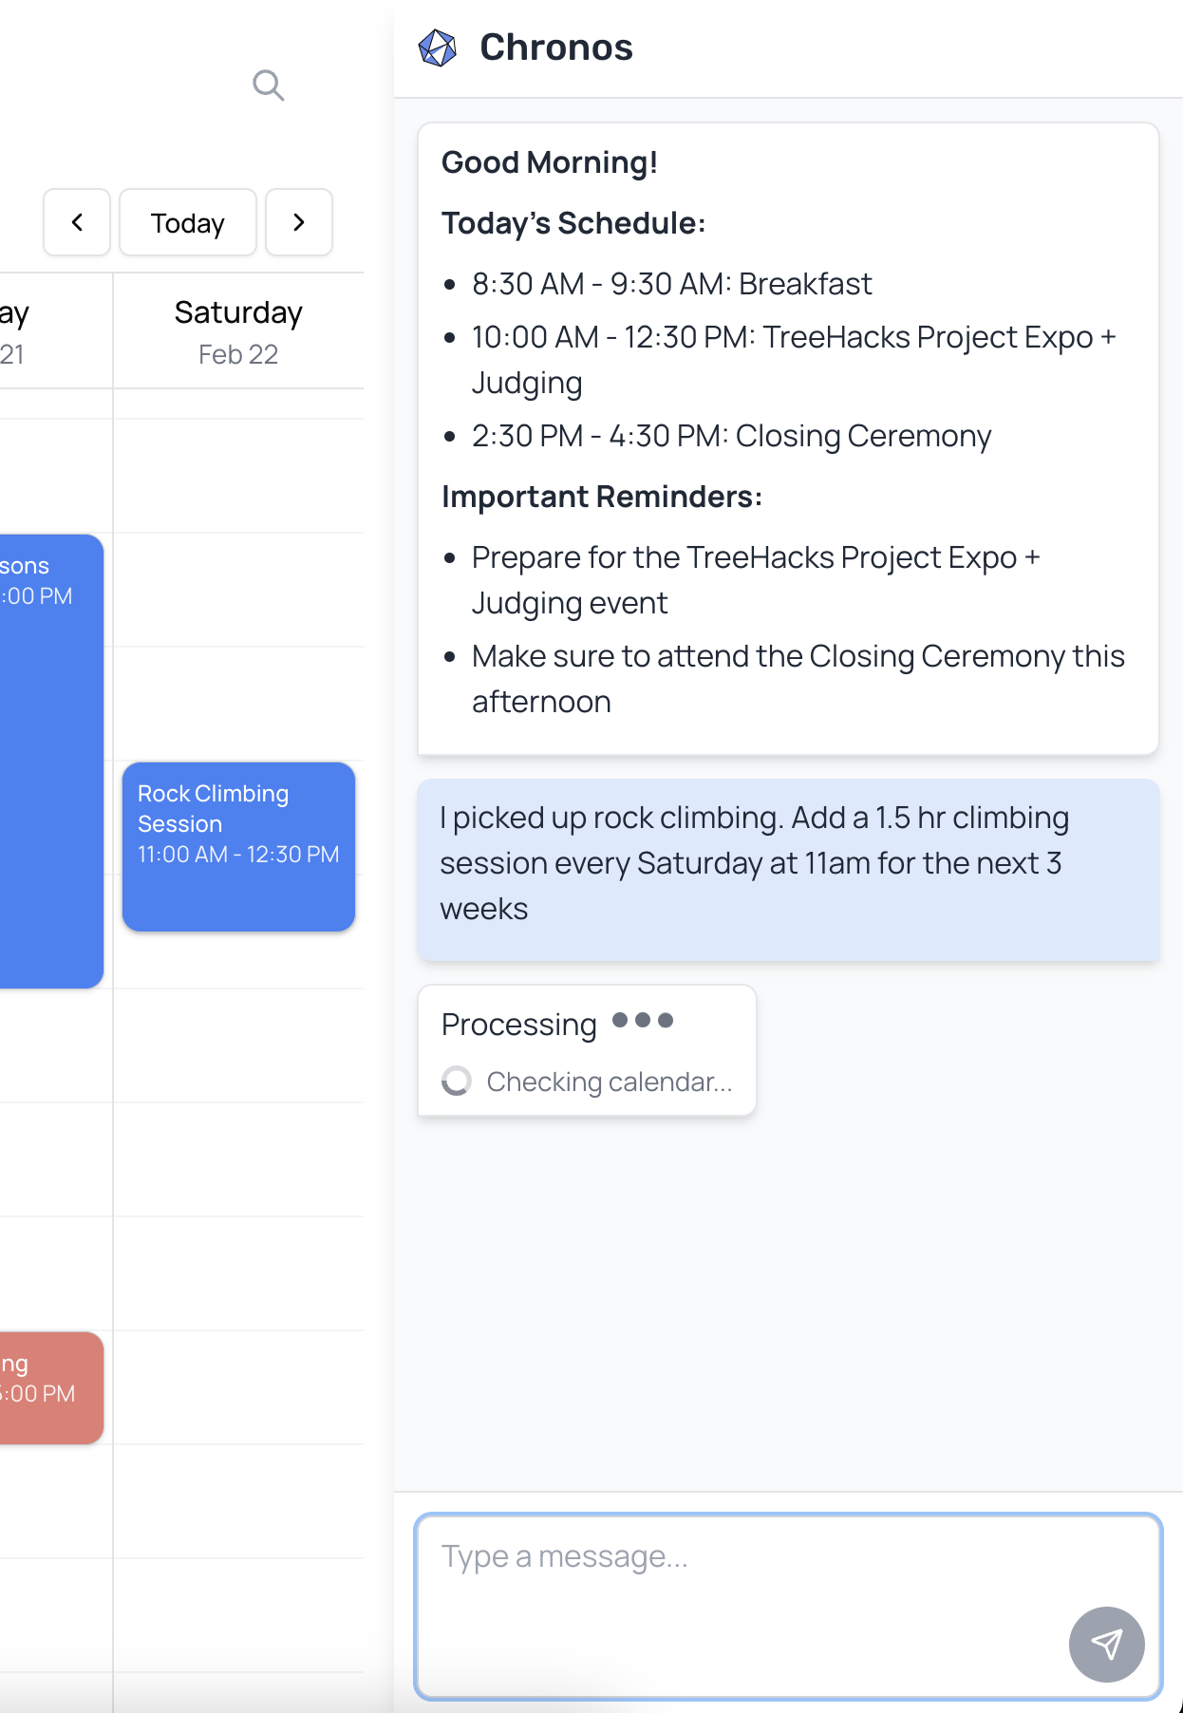Click the Chronos logo icon
This screenshot has width=1183, height=1713.
438,47
